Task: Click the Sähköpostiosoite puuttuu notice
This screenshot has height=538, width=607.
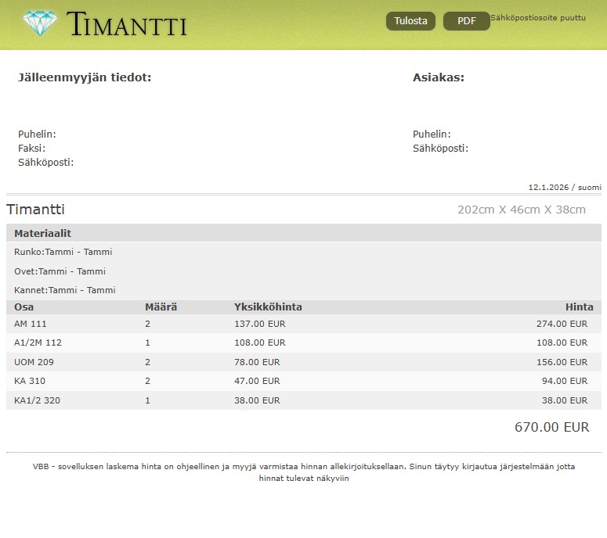Action: point(537,17)
